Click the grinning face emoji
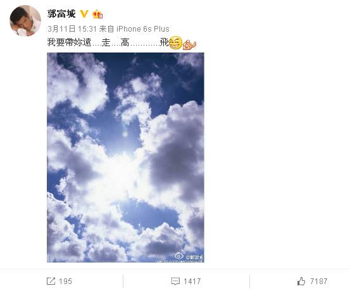The image size is (350, 291). (175, 42)
